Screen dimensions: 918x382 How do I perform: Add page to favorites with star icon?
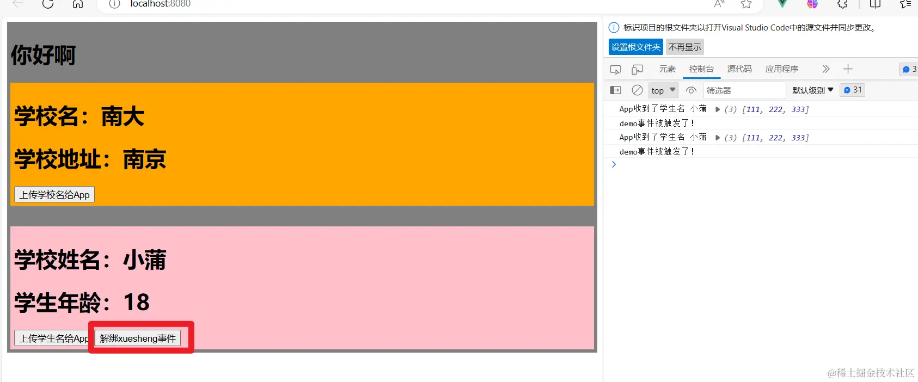coord(746,4)
